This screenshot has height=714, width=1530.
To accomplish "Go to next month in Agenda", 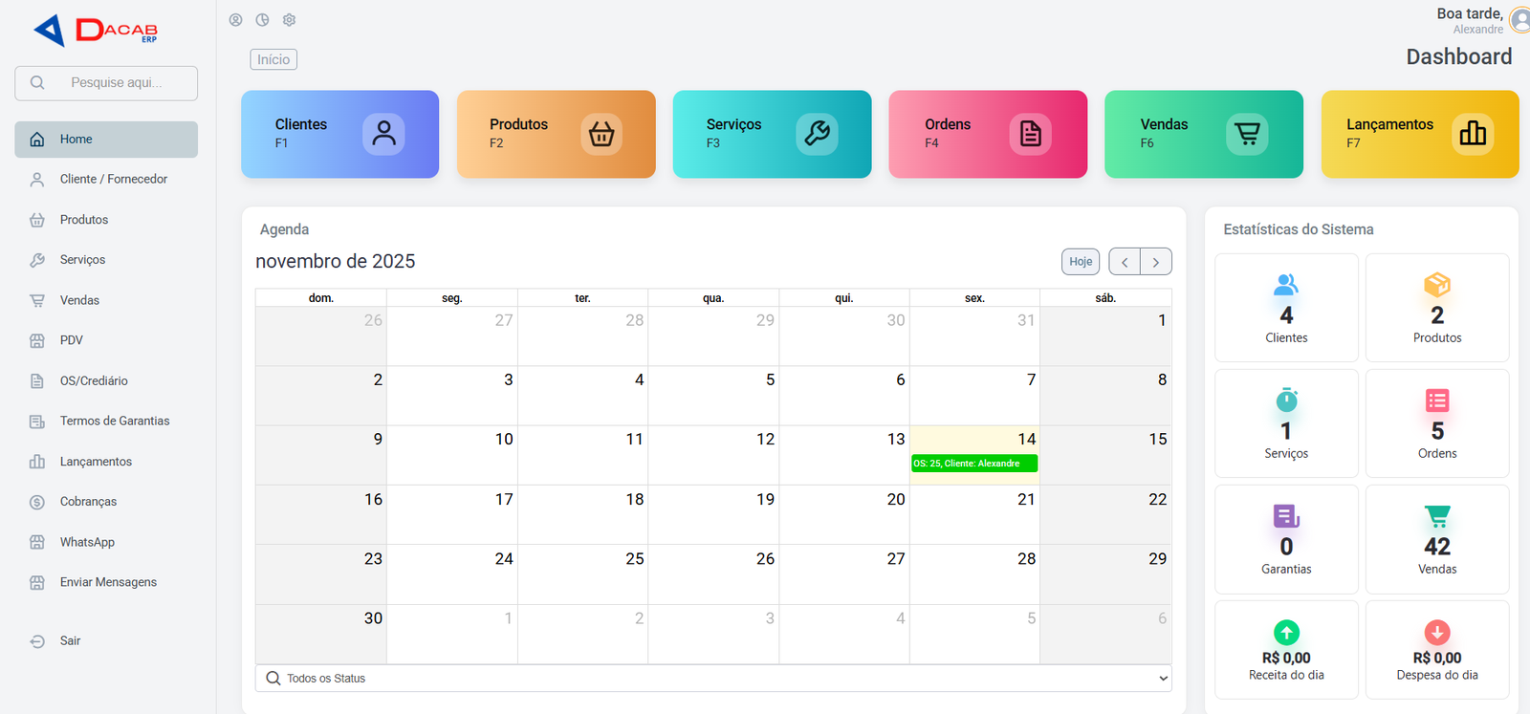I will click(1156, 262).
